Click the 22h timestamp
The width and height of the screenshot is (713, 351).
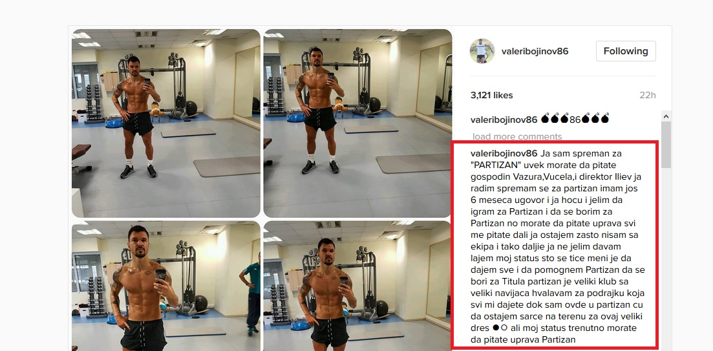648,96
